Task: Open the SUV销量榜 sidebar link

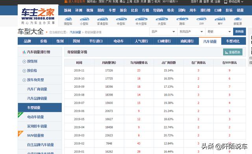Action: tap(35, 136)
